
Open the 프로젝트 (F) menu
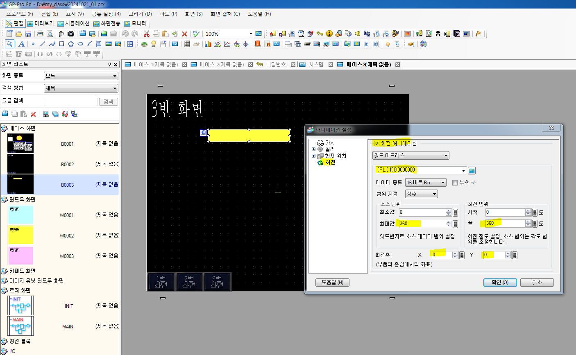[x=20, y=14]
